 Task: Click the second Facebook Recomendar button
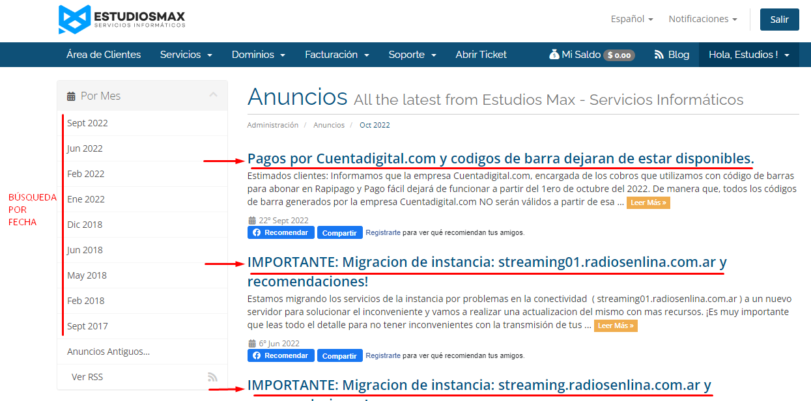coord(281,355)
